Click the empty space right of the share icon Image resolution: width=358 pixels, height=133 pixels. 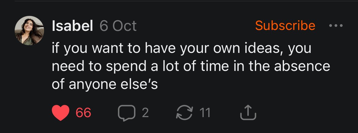pos(300,113)
